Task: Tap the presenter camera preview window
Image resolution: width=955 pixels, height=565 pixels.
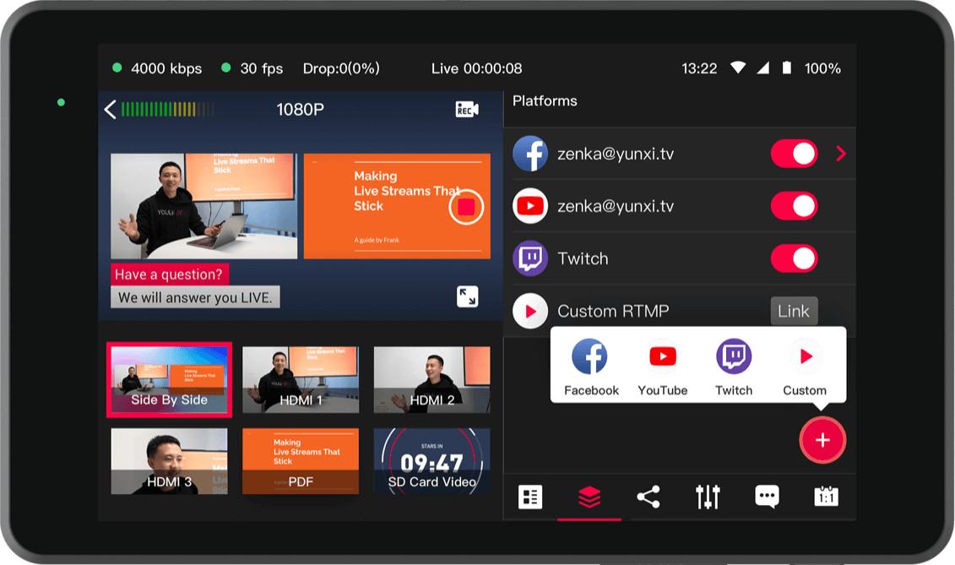Action: (x=204, y=206)
